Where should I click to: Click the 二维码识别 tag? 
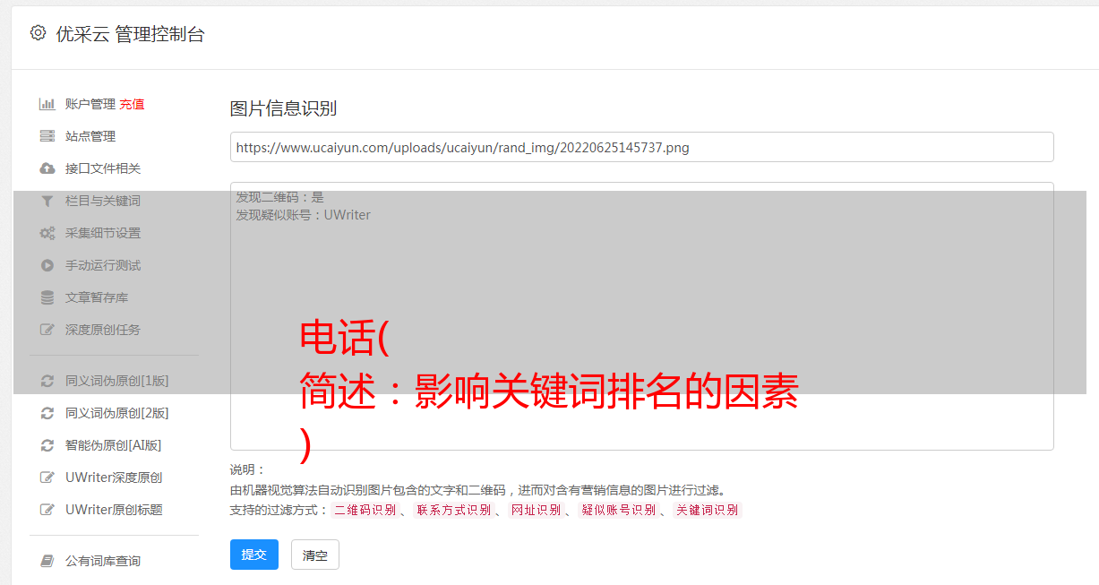[x=365, y=510]
